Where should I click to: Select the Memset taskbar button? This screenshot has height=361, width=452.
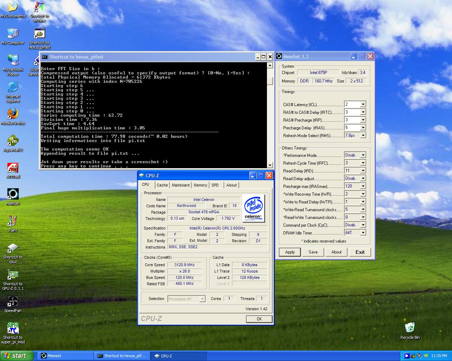pyautogui.click(x=65, y=356)
